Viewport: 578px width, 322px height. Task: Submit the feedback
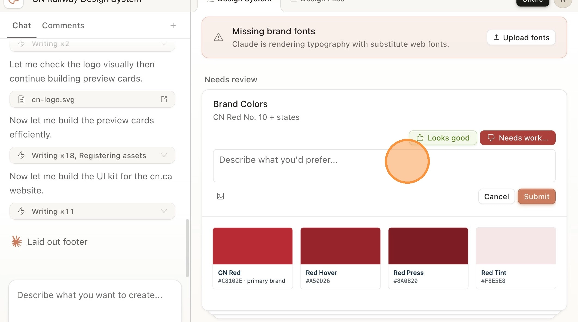[x=537, y=196]
